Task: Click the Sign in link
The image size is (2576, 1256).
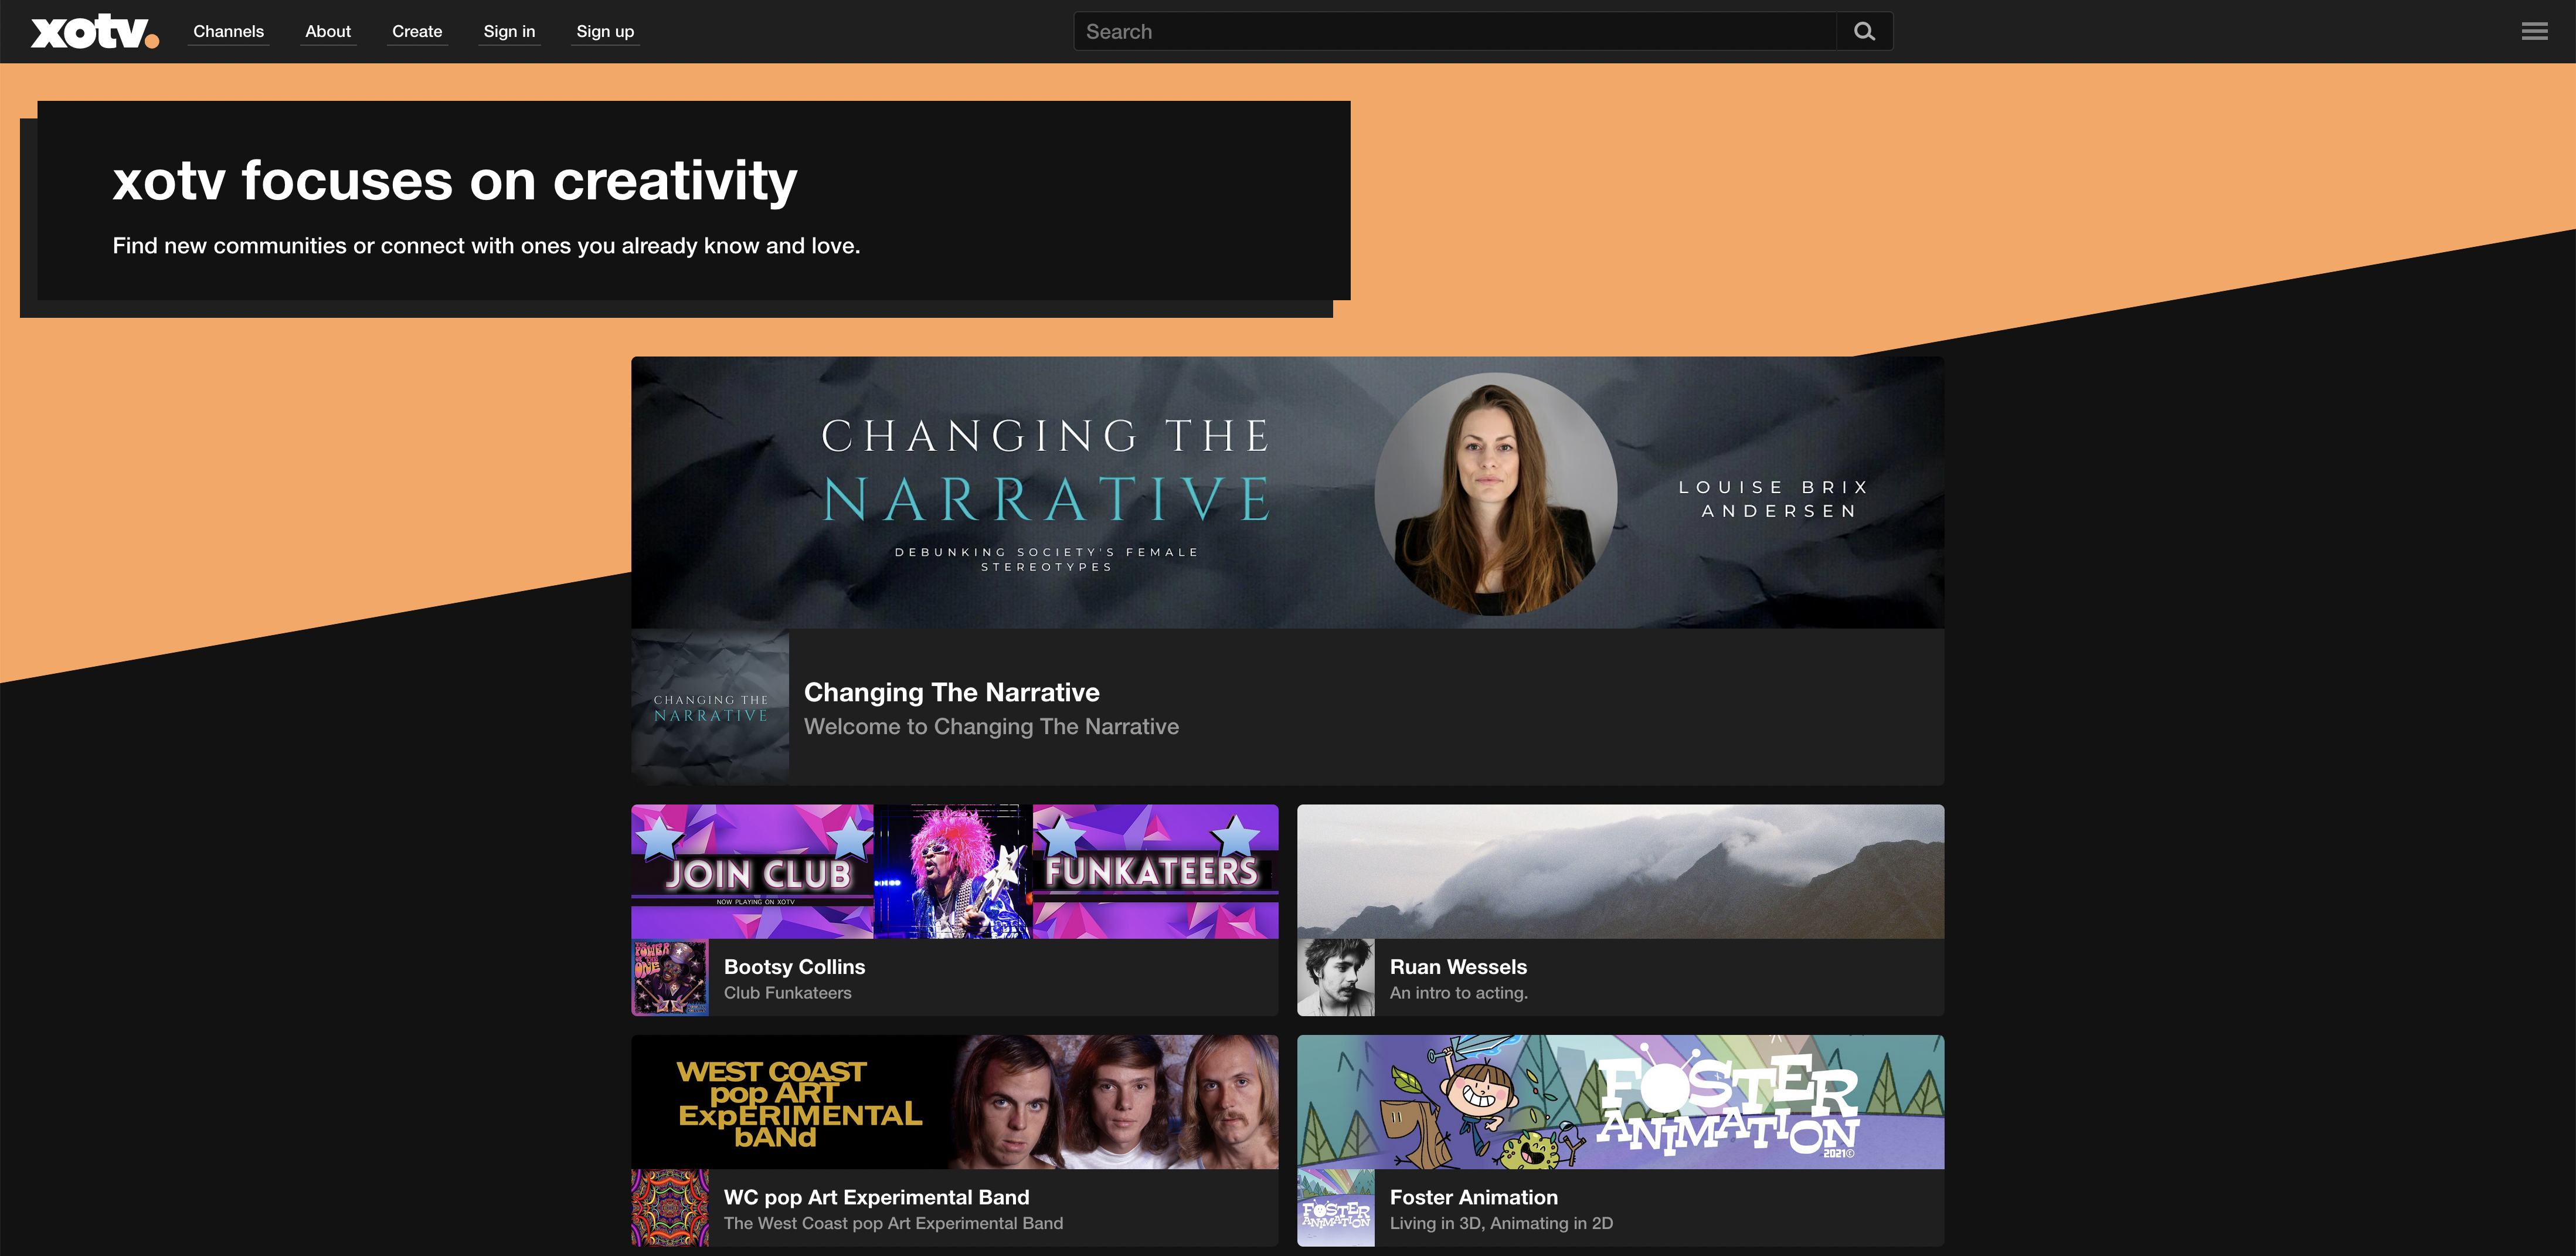Action: click(x=509, y=32)
